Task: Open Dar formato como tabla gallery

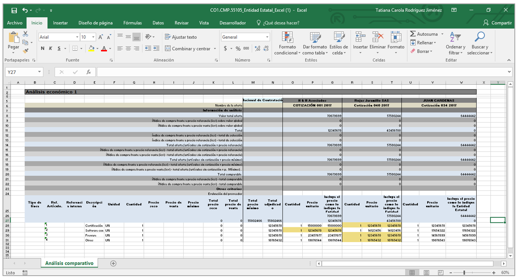Action: [x=315, y=43]
